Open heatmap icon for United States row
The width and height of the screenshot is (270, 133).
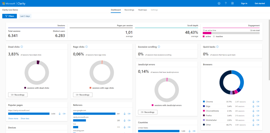(x=189, y=131)
